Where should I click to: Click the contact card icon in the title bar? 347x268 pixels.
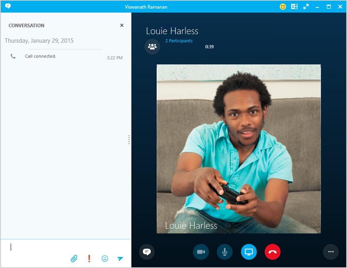coord(294,6)
